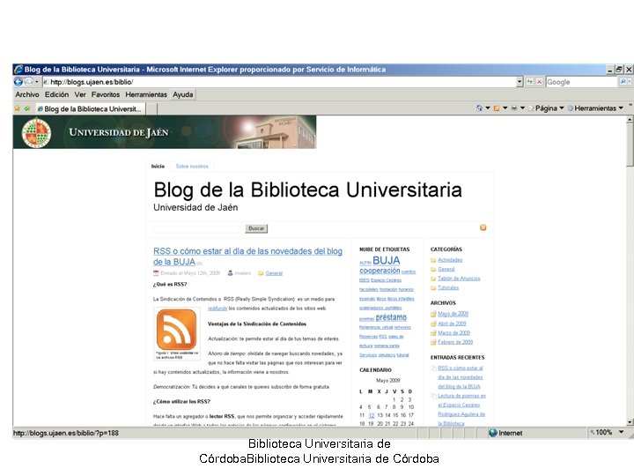Screen dimensions: 634x476
Task: Click the Internet Explorer logo in title bar
Action: tap(18, 70)
